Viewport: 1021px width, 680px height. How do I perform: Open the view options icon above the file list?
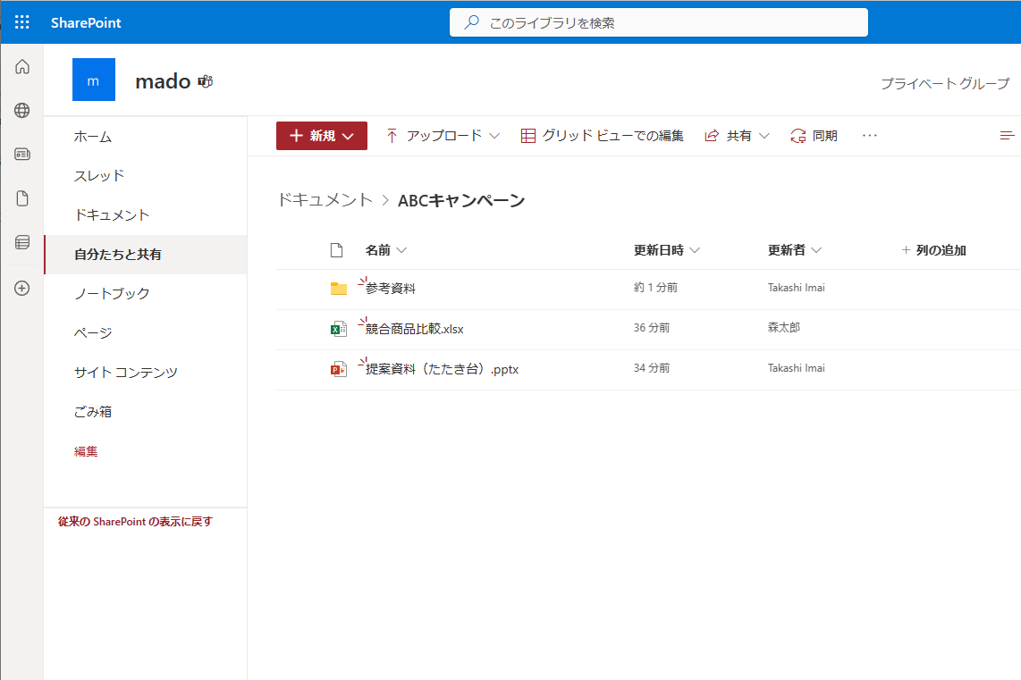[x=1007, y=135]
